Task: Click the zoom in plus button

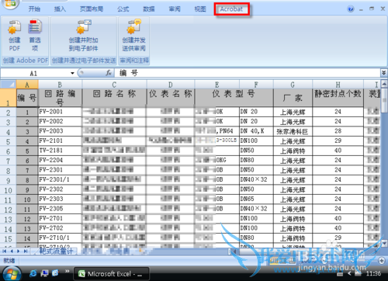Action: pos(382,260)
